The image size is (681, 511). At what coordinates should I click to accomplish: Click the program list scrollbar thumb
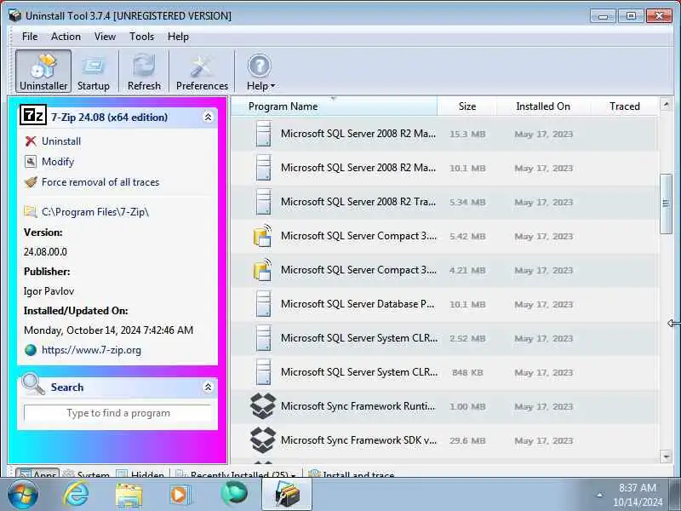(x=666, y=204)
